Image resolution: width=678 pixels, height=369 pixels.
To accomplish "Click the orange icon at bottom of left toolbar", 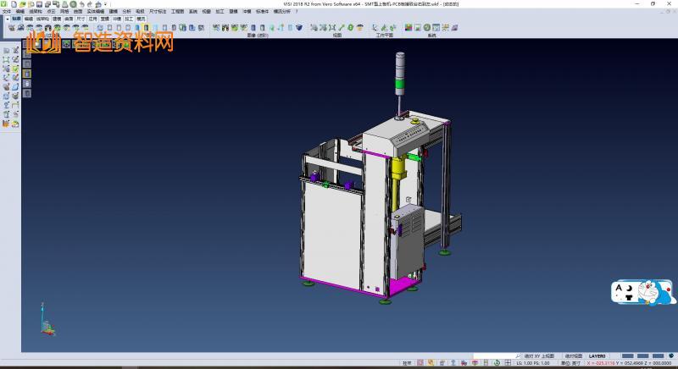I will pyautogui.click(x=6, y=124).
